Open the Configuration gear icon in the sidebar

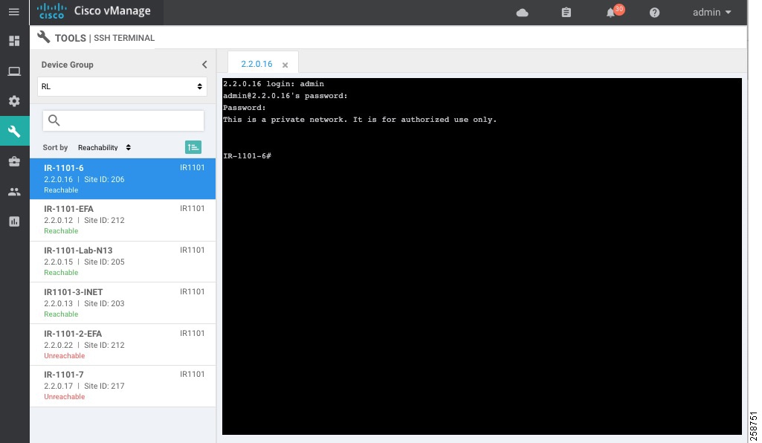tap(14, 101)
